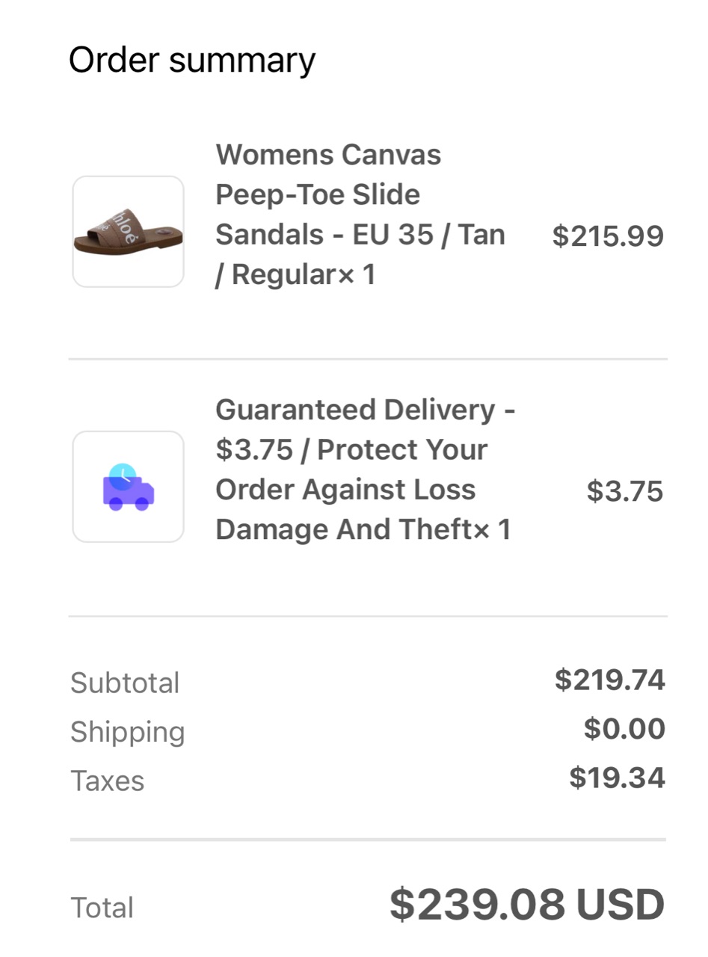Screen dimensions: 708x957
Task: Tap the USD currency code
Action: 621,905
